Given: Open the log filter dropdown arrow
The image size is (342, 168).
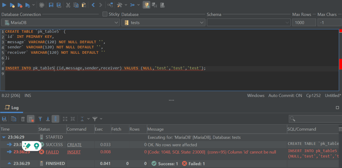Looking at the screenshot, I should pos(101,119).
